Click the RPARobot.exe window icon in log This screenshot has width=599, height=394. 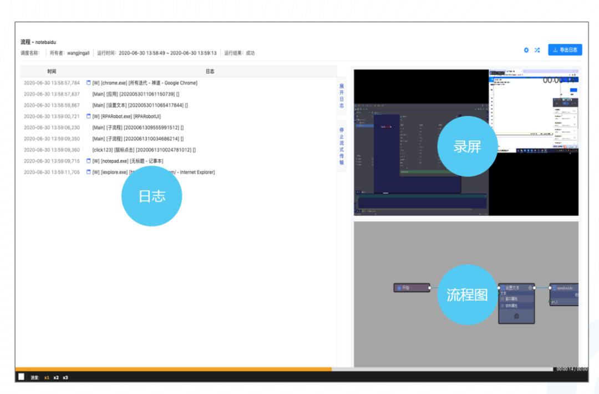pyautogui.click(x=89, y=116)
